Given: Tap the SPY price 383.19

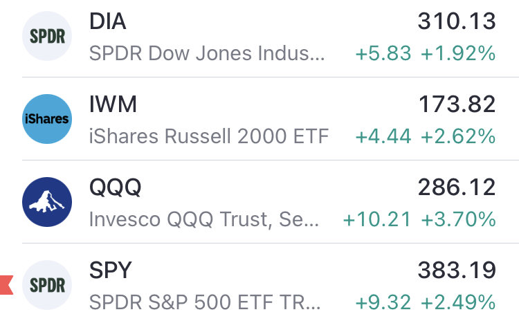Looking at the screenshot, I should click(x=457, y=270).
